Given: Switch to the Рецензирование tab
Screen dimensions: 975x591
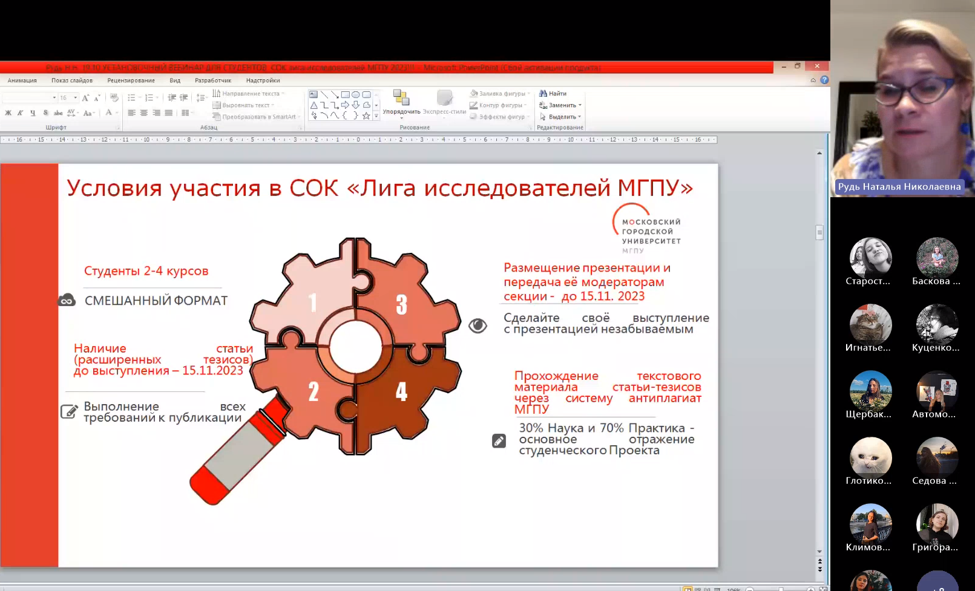Looking at the screenshot, I should [x=131, y=80].
